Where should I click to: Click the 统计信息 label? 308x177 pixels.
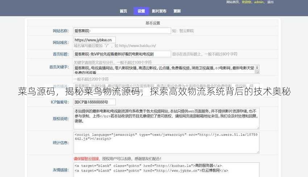click(61, 143)
